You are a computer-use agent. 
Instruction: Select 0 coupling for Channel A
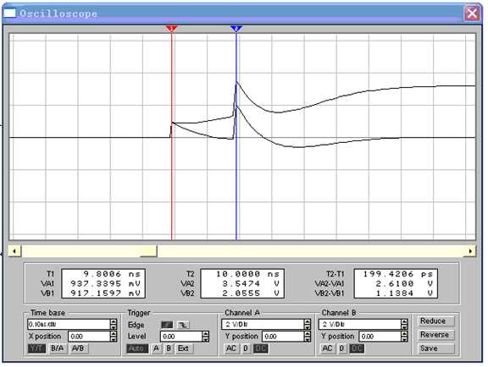click(x=246, y=348)
